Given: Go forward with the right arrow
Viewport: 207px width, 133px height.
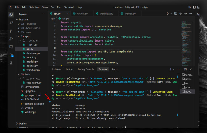Looking at the screenshot, I should [x=185, y=14].
